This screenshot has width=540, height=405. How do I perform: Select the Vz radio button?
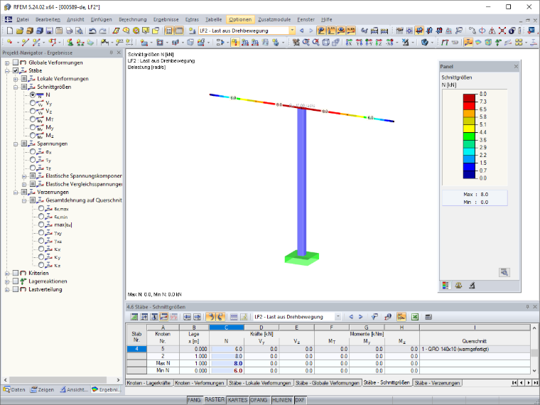point(33,111)
